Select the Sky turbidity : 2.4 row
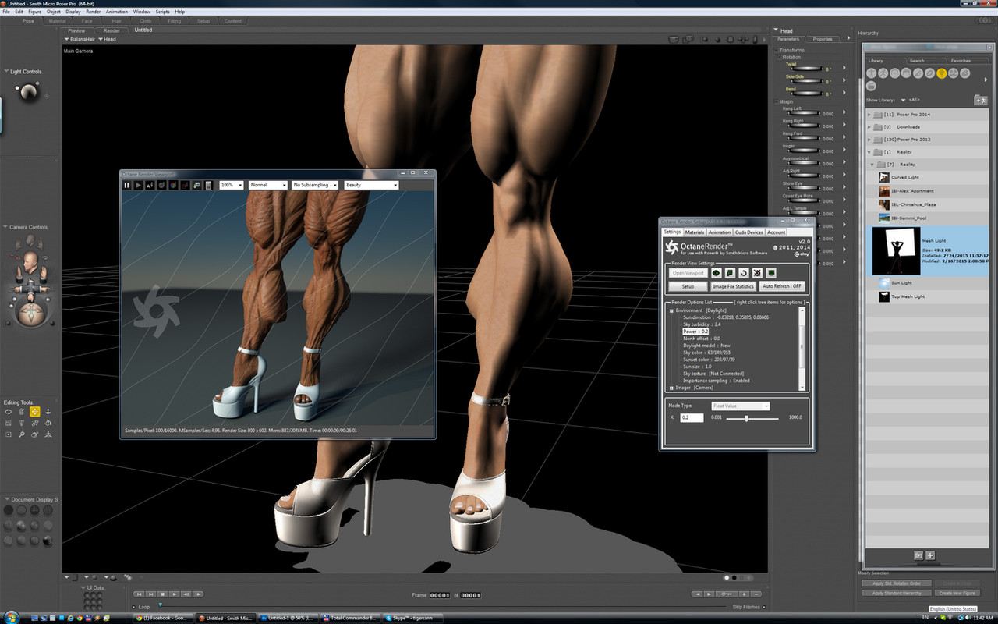The height and width of the screenshot is (624, 998). coord(702,324)
